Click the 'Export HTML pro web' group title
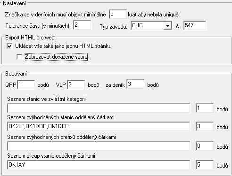Viewport: 232px width, 176px height. pos(30,38)
